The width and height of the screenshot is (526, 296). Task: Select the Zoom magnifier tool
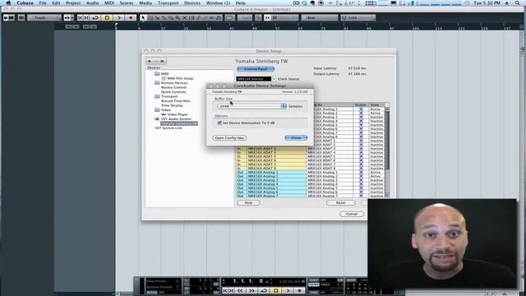(178, 17)
